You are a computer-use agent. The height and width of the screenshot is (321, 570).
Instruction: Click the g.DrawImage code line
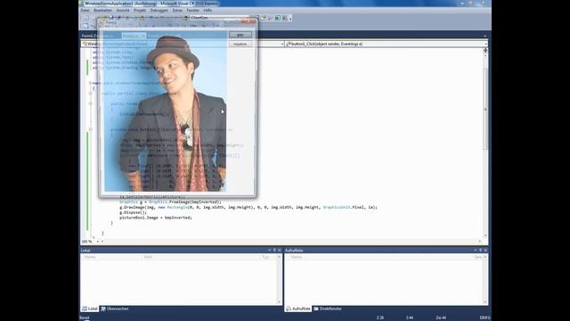pyautogui.click(x=248, y=207)
